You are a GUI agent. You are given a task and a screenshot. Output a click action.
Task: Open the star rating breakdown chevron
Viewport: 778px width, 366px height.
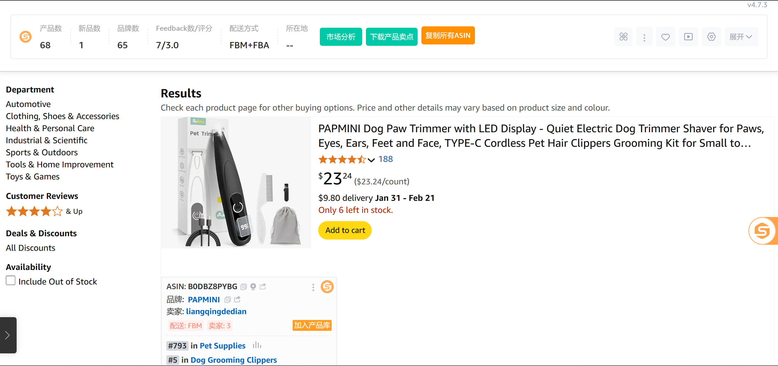click(371, 160)
